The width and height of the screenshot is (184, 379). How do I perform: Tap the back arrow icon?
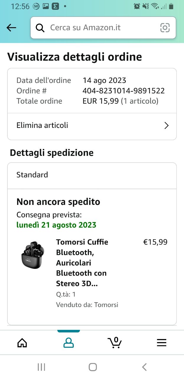[11, 28]
